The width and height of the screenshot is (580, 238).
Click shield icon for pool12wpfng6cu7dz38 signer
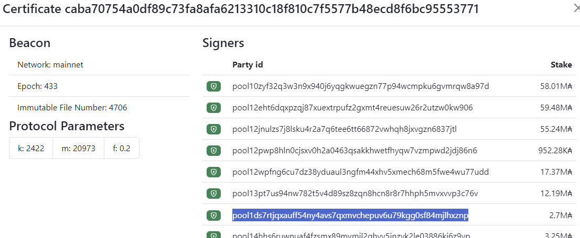213,172
